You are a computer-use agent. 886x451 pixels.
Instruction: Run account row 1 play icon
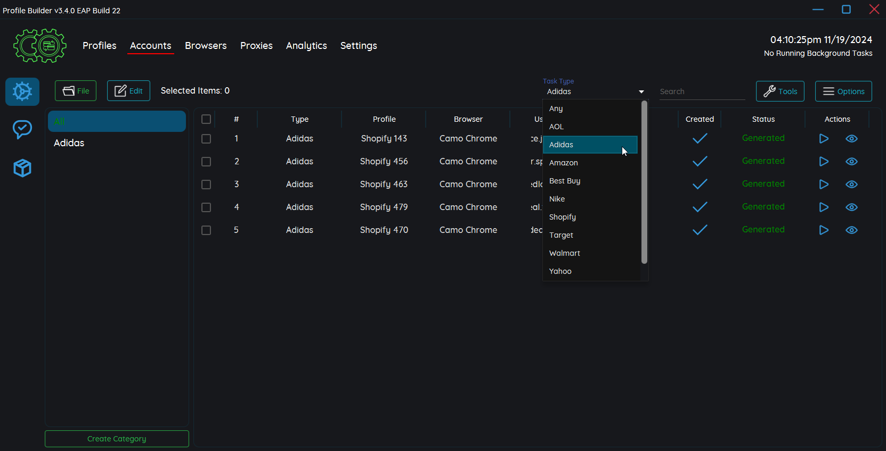click(823, 139)
